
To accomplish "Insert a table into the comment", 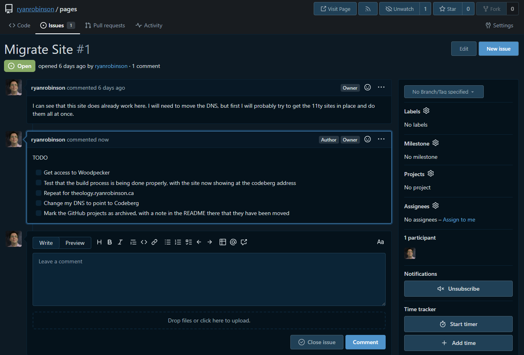I will 223,242.
